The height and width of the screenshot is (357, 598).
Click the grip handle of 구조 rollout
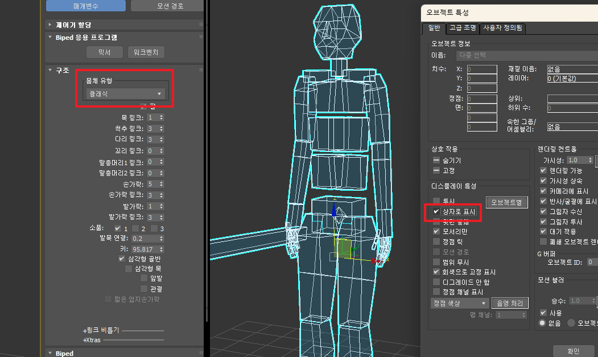pyautogui.click(x=200, y=70)
